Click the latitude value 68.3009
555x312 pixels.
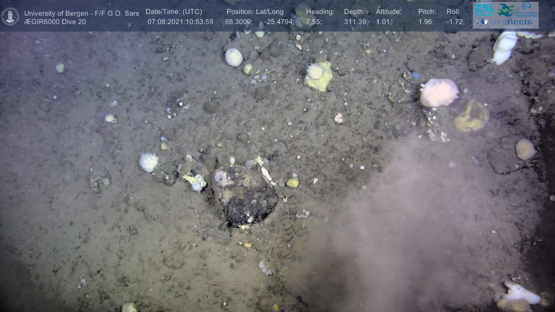pyautogui.click(x=238, y=22)
